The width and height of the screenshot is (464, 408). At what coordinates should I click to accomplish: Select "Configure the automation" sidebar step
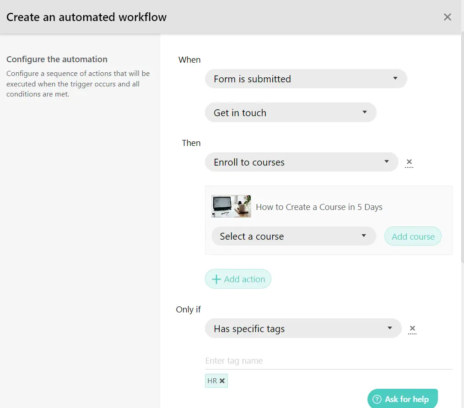tap(57, 59)
